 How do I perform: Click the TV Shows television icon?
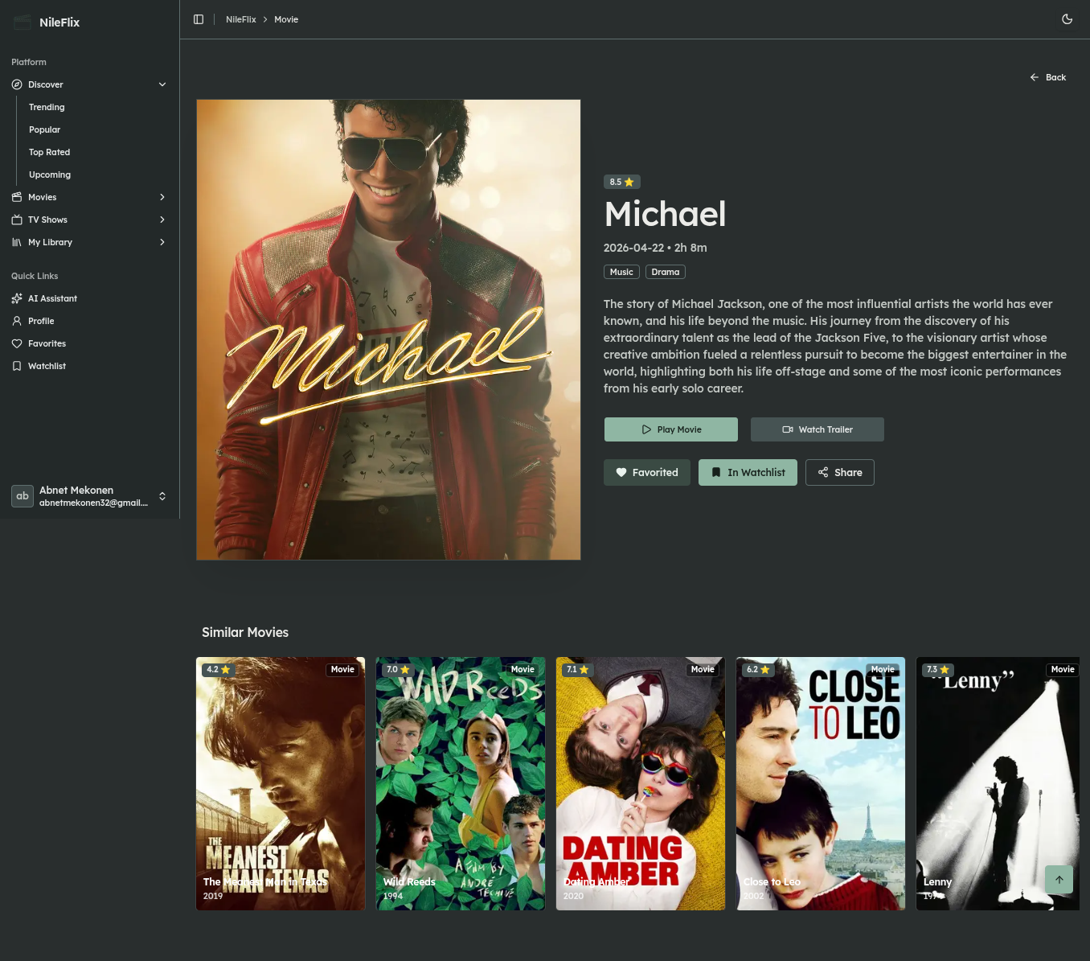(x=17, y=220)
